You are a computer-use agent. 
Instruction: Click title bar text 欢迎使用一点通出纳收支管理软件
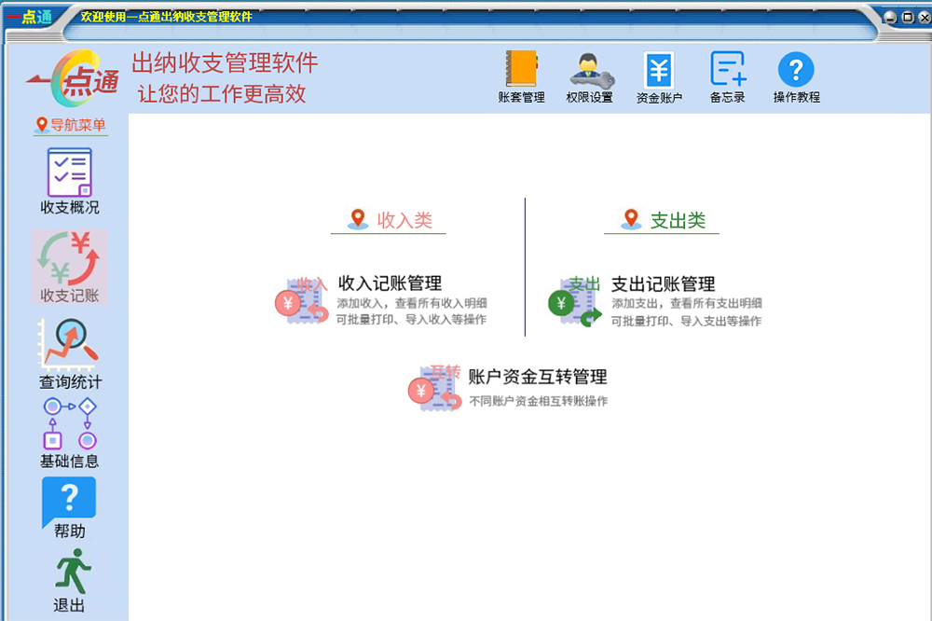[x=166, y=17]
